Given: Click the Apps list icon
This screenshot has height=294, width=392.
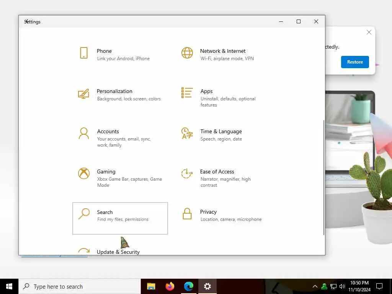Looking at the screenshot, I should coord(187,93).
